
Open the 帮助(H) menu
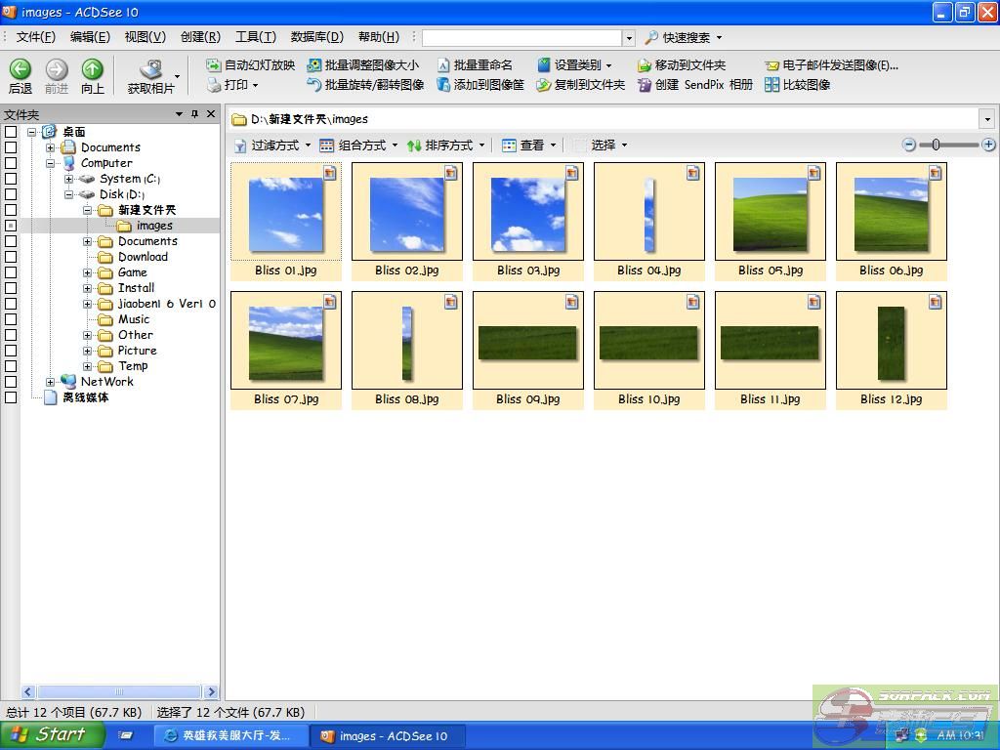379,38
